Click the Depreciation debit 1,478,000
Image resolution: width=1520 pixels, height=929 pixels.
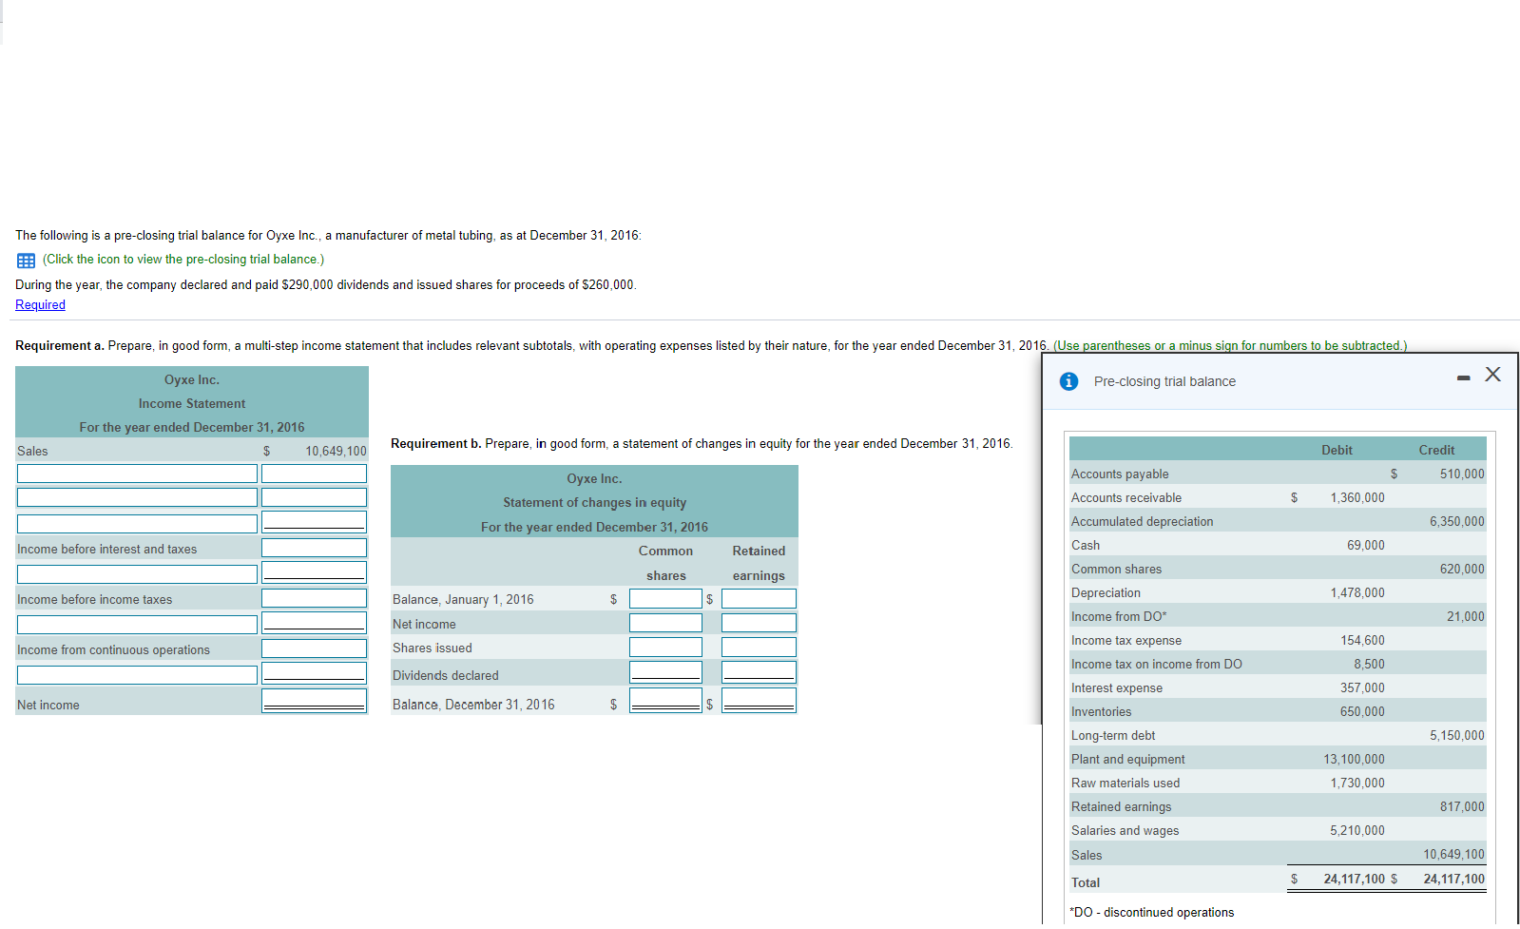[x=1357, y=593]
